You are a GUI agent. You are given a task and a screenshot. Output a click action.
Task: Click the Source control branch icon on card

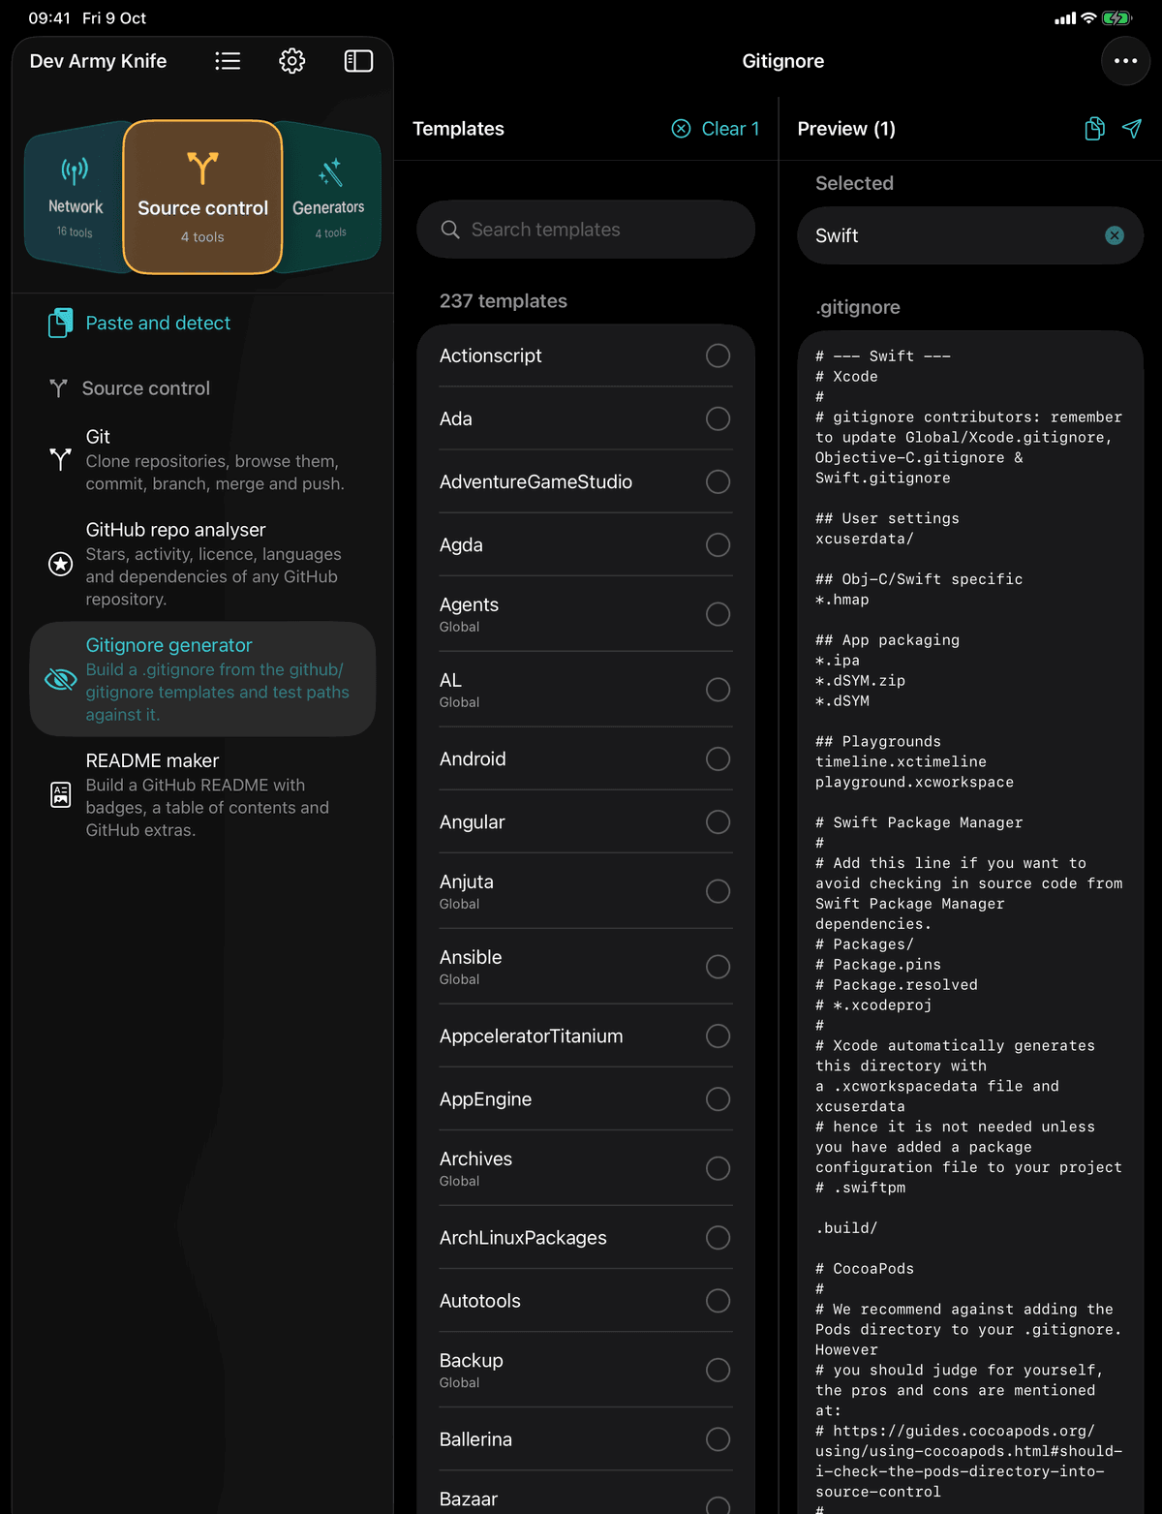(x=202, y=168)
